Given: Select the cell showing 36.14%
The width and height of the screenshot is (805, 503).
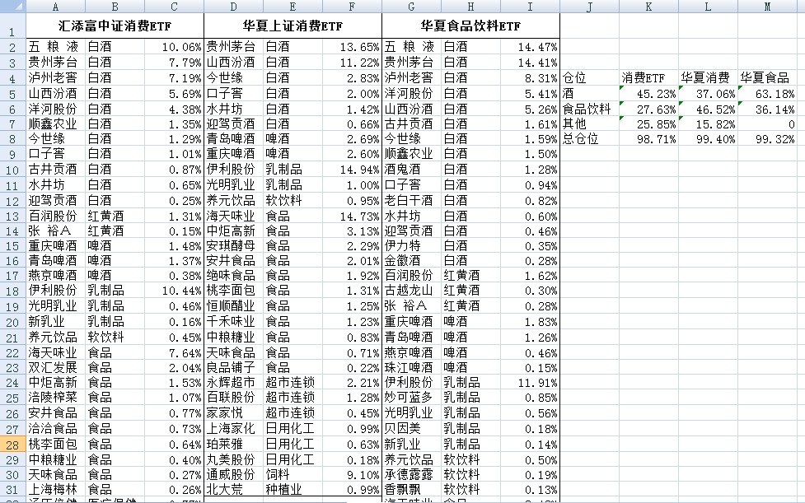Looking at the screenshot, I should point(768,109).
